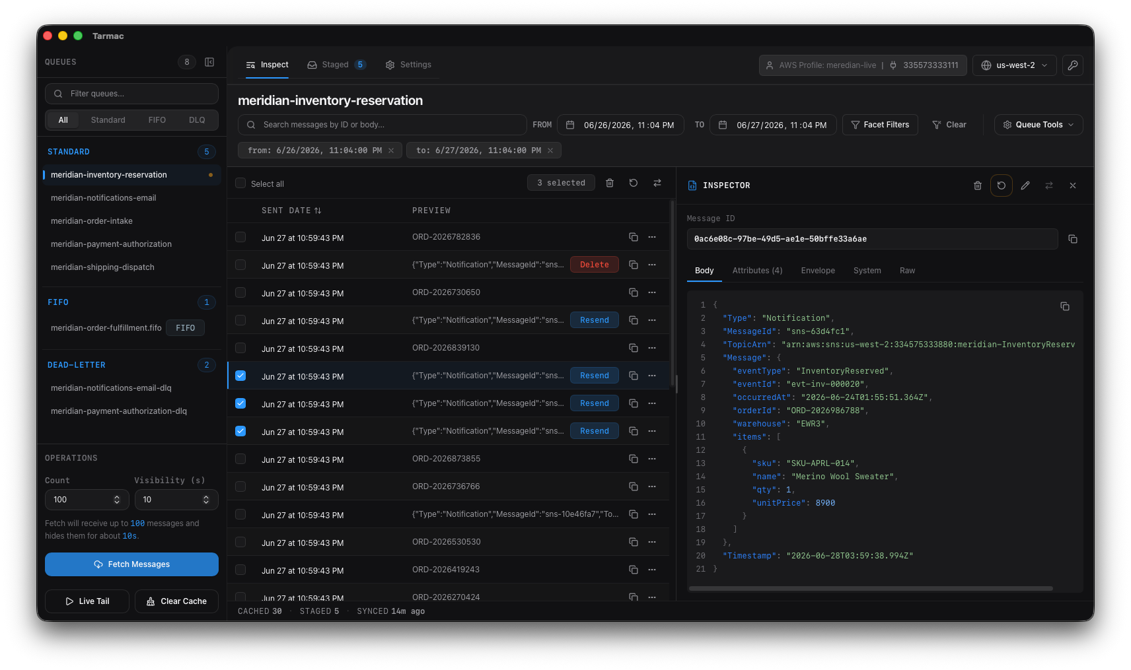1131x670 pixels.
Task: Copy message ORD-2026530530
Action: tap(634, 542)
